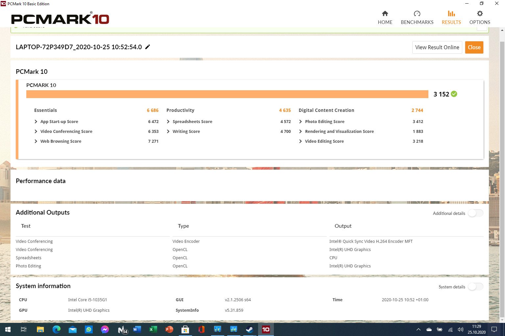Click the OneDrive cloud tray icon
This screenshot has height=336, width=505.
[x=429, y=329]
